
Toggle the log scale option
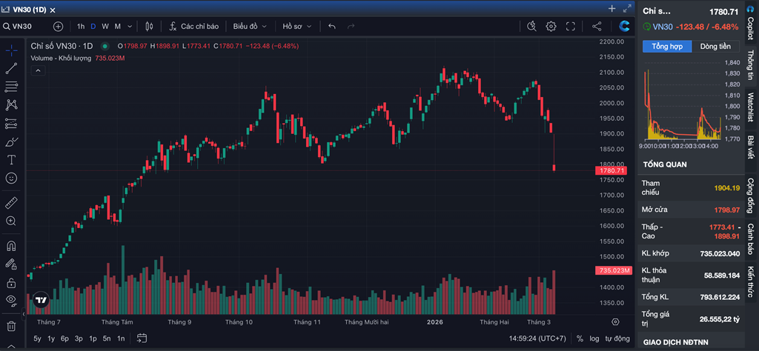point(594,338)
